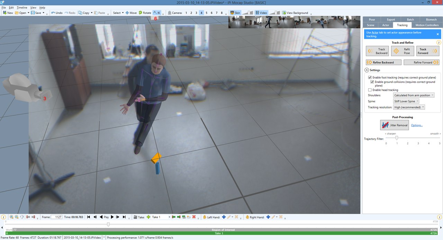The width and height of the screenshot is (443, 240).
Task: Toggle the IK tool
Action: [x=156, y=13]
